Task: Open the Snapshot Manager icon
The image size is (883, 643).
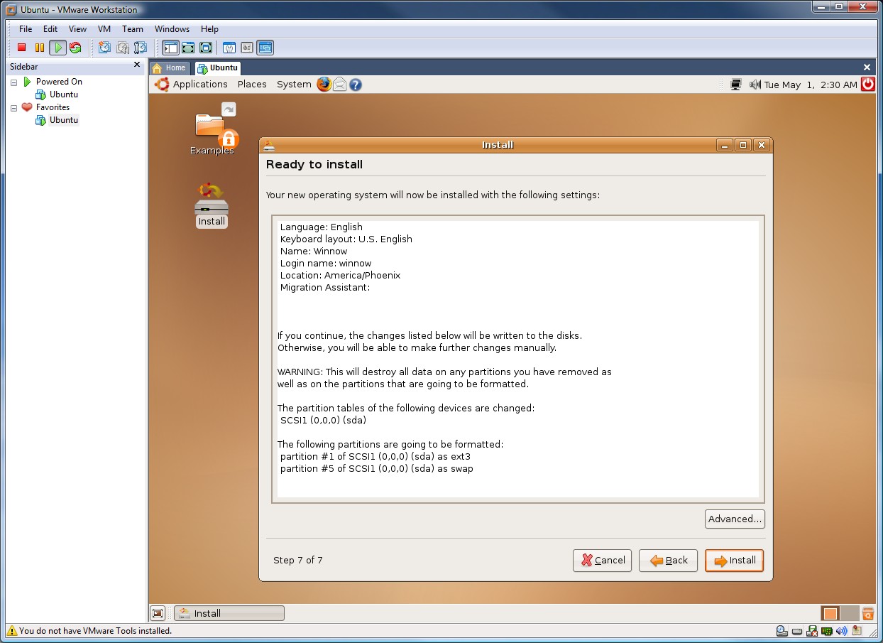Action: click(141, 48)
